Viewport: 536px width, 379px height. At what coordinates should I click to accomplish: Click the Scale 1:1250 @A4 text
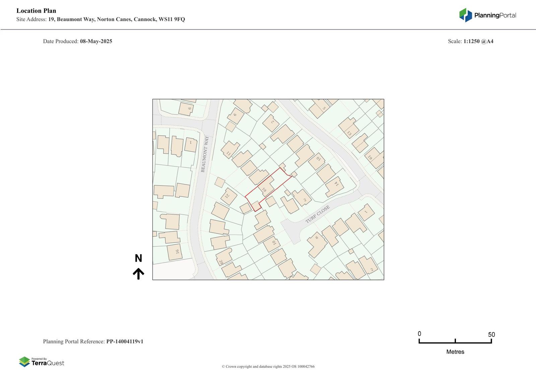(x=470, y=42)
